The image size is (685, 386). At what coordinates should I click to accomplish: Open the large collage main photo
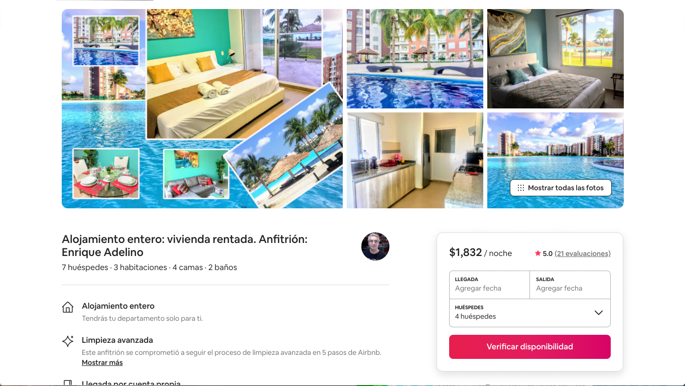[x=202, y=108]
